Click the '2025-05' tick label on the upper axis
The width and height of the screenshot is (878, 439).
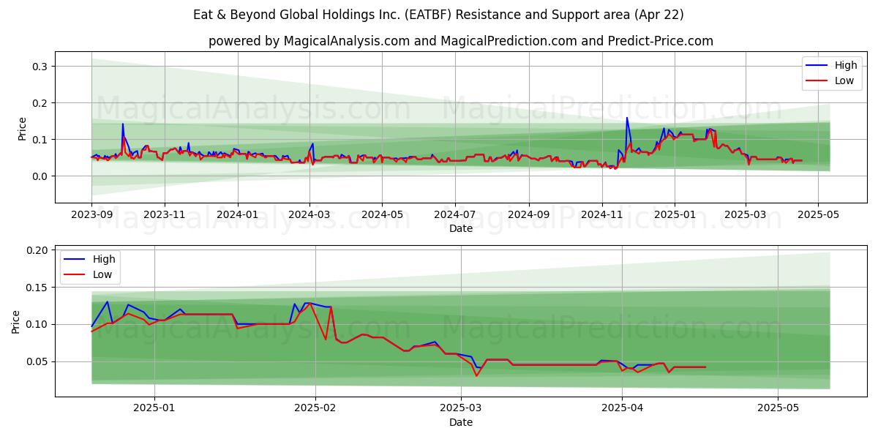[x=818, y=215]
